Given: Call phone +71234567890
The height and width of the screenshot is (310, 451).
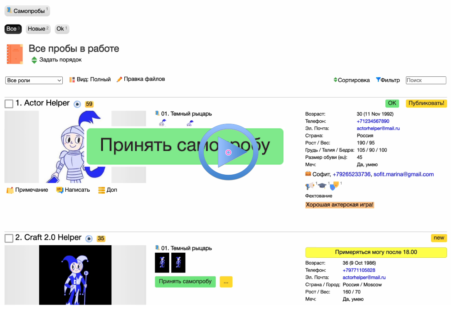Looking at the screenshot, I should [x=373, y=121].
